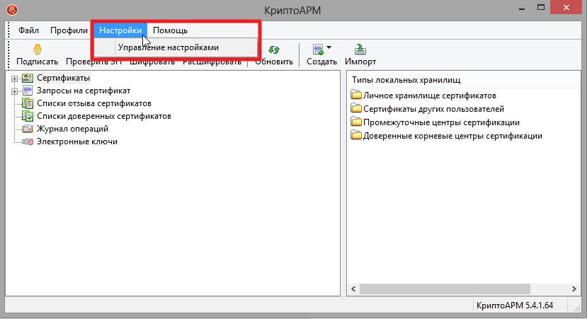Select Списки доверенных сертификатов text

(104, 116)
